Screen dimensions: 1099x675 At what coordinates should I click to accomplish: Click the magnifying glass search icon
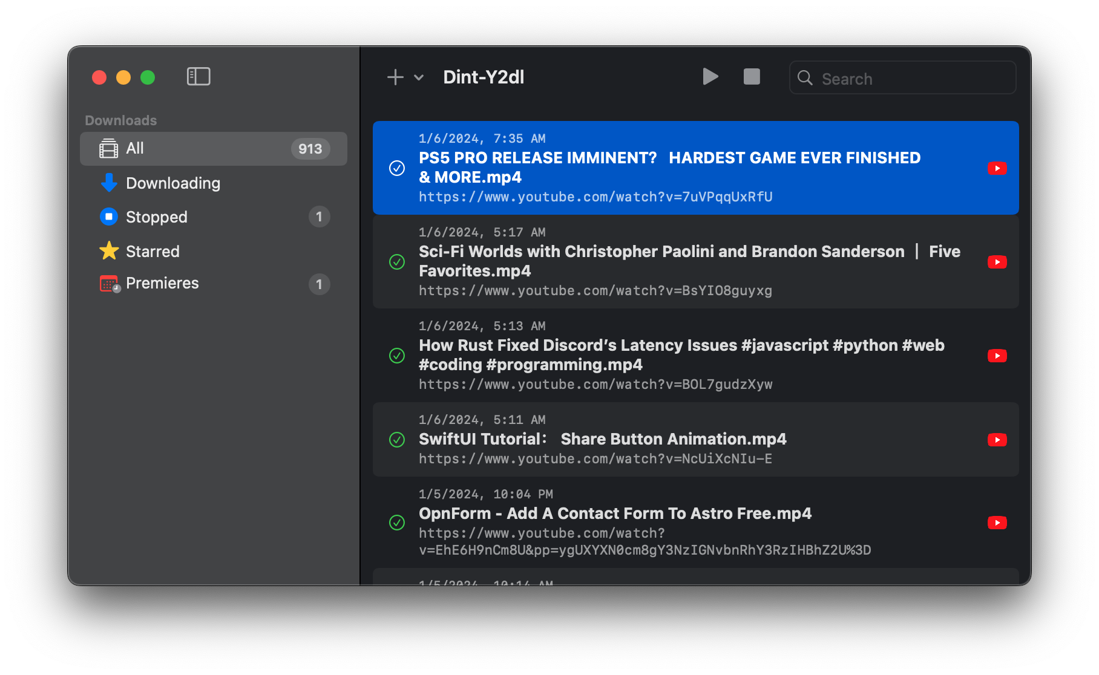pos(805,78)
